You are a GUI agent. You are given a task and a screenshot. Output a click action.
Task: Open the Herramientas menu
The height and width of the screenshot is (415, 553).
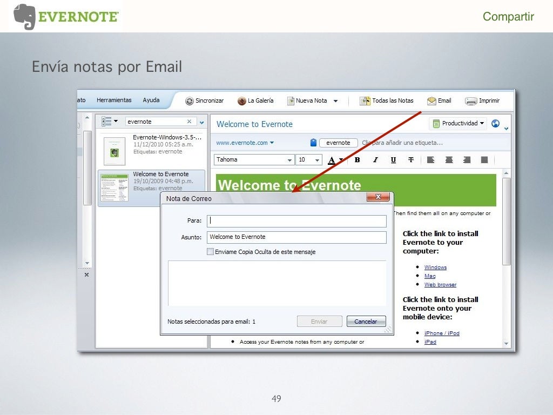114,100
